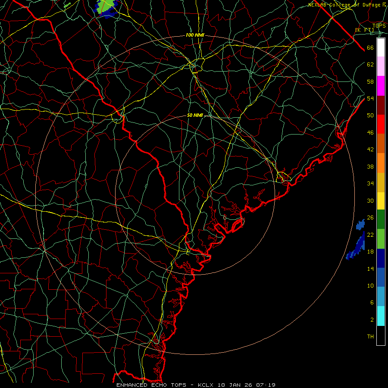Click the TOPS legend title
This screenshot has width=388, height=388.
pos(379,26)
